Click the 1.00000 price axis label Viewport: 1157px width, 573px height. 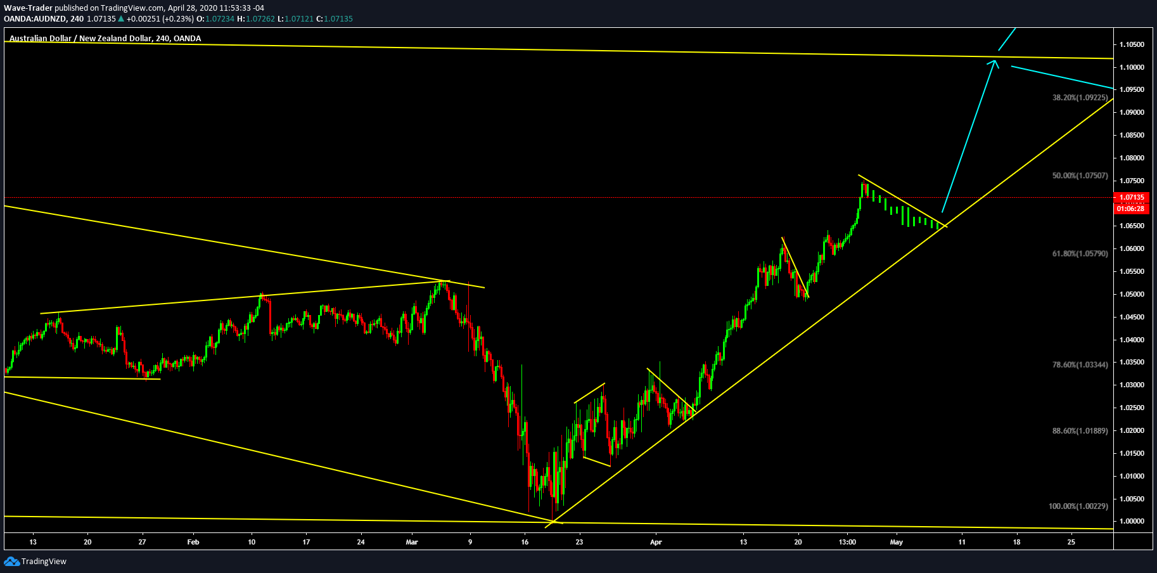pyautogui.click(x=1132, y=522)
